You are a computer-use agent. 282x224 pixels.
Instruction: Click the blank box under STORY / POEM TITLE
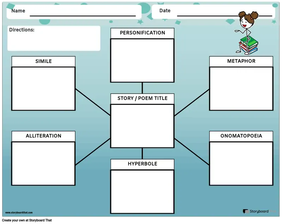(x=142, y=126)
